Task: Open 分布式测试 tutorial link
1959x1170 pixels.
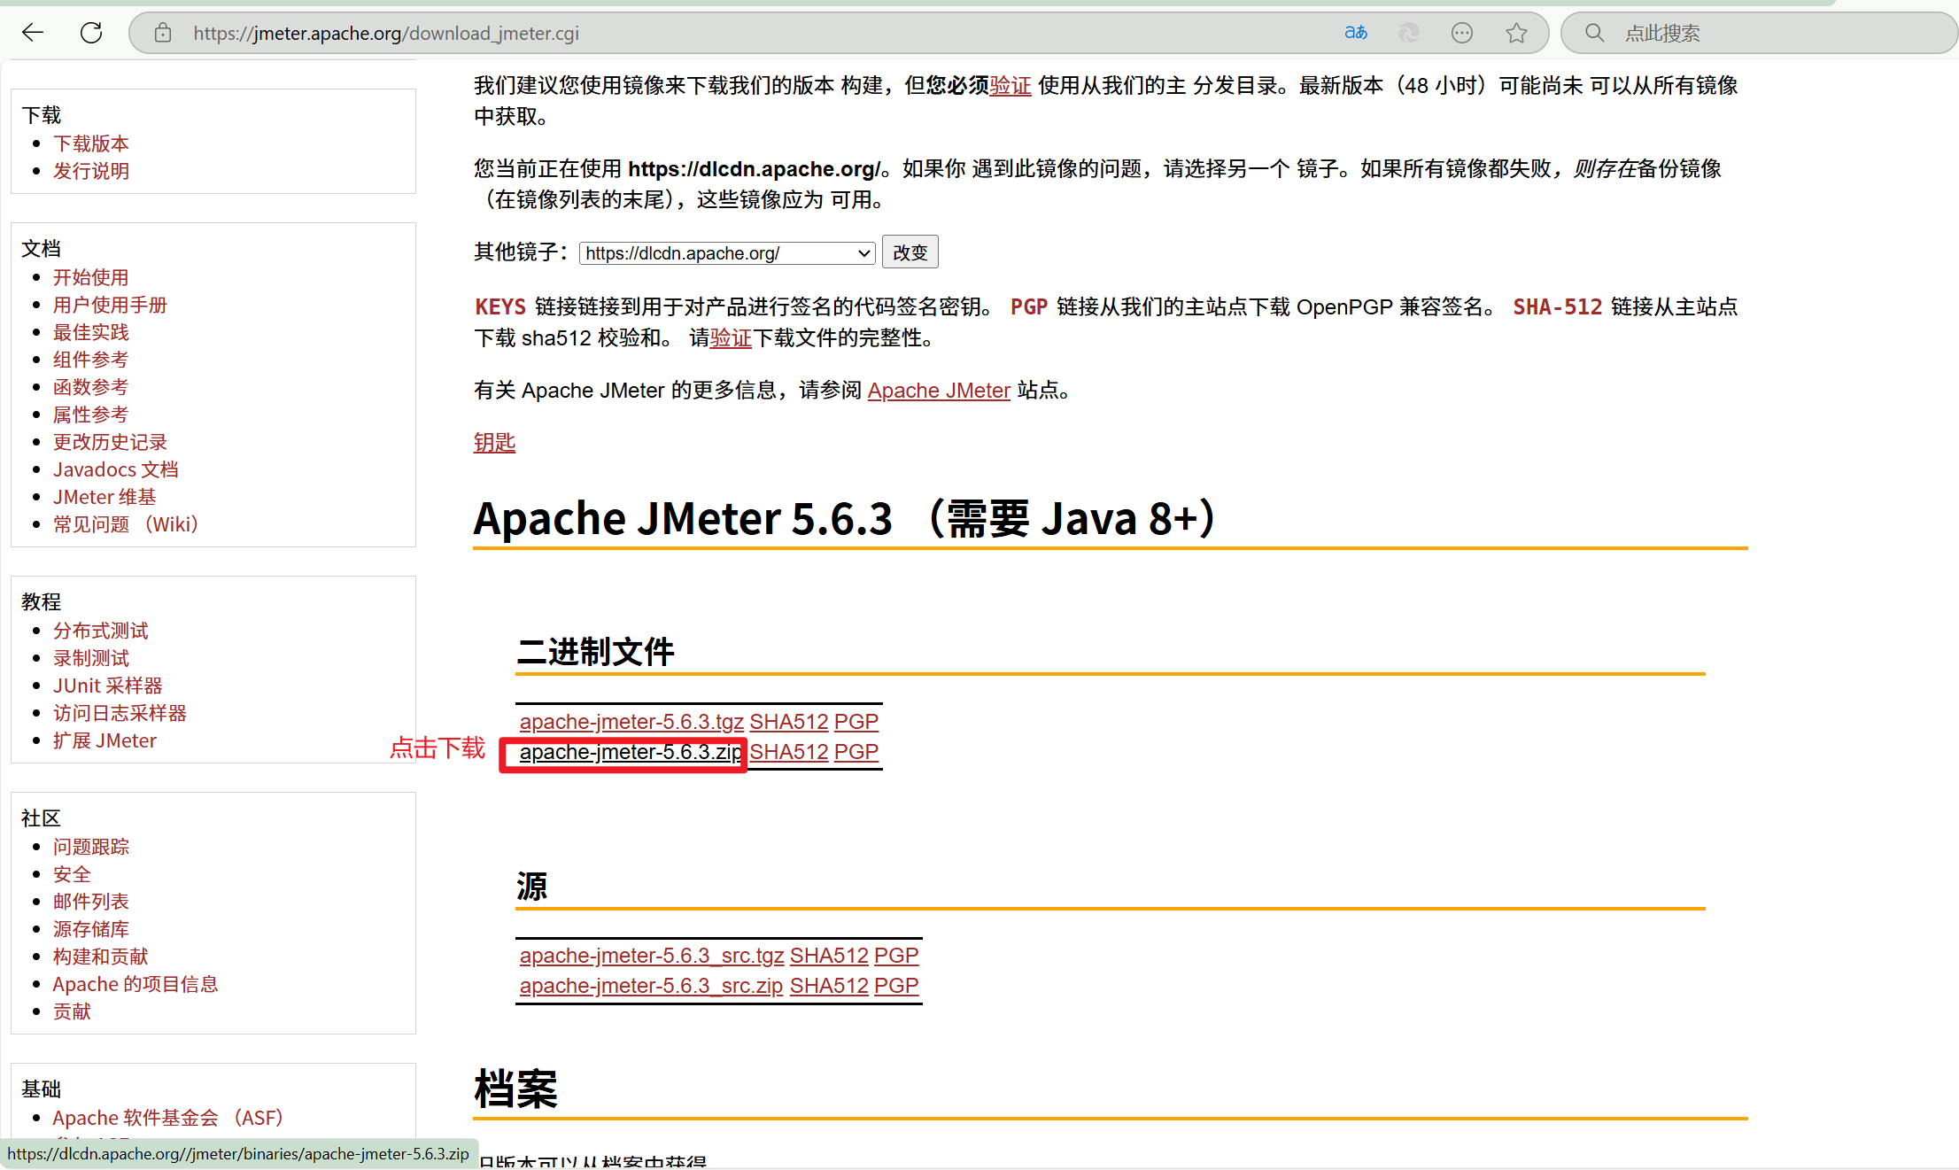Action: pyautogui.click(x=100, y=631)
